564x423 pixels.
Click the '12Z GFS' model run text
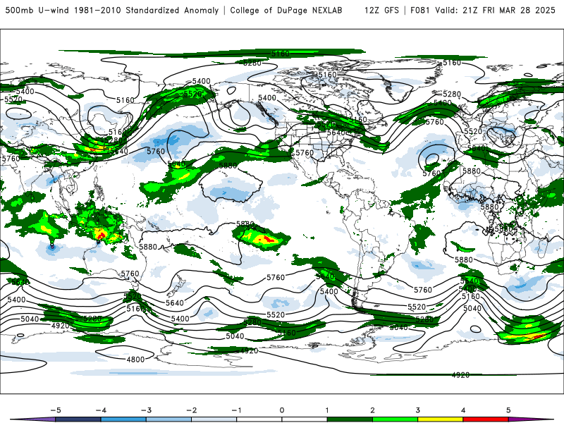pos(381,11)
